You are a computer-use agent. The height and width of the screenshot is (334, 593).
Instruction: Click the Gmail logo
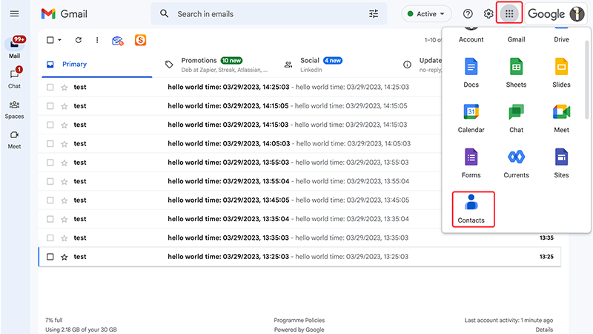point(64,14)
